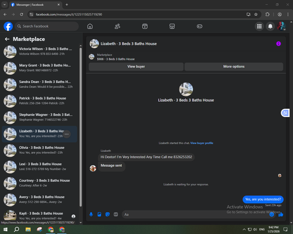Screen dimensions: 293x234
Task: Go to Facebook Home icon
Action: (x=90, y=26)
